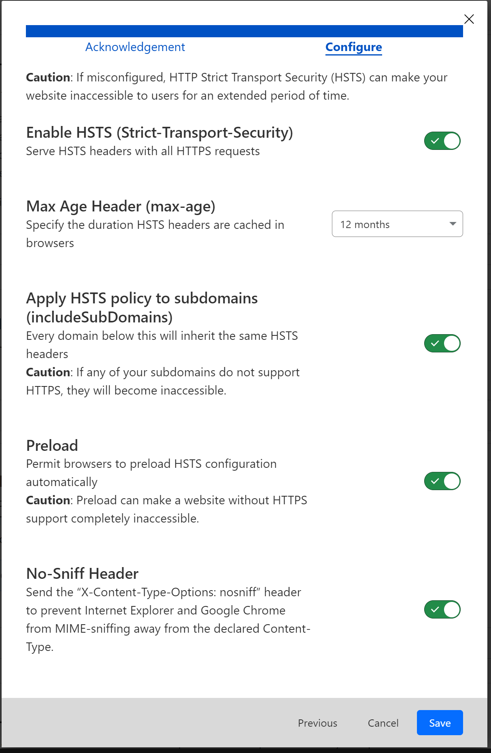Save the HSTS settings
This screenshot has height=753, width=491.
pyautogui.click(x=440, y=723)
